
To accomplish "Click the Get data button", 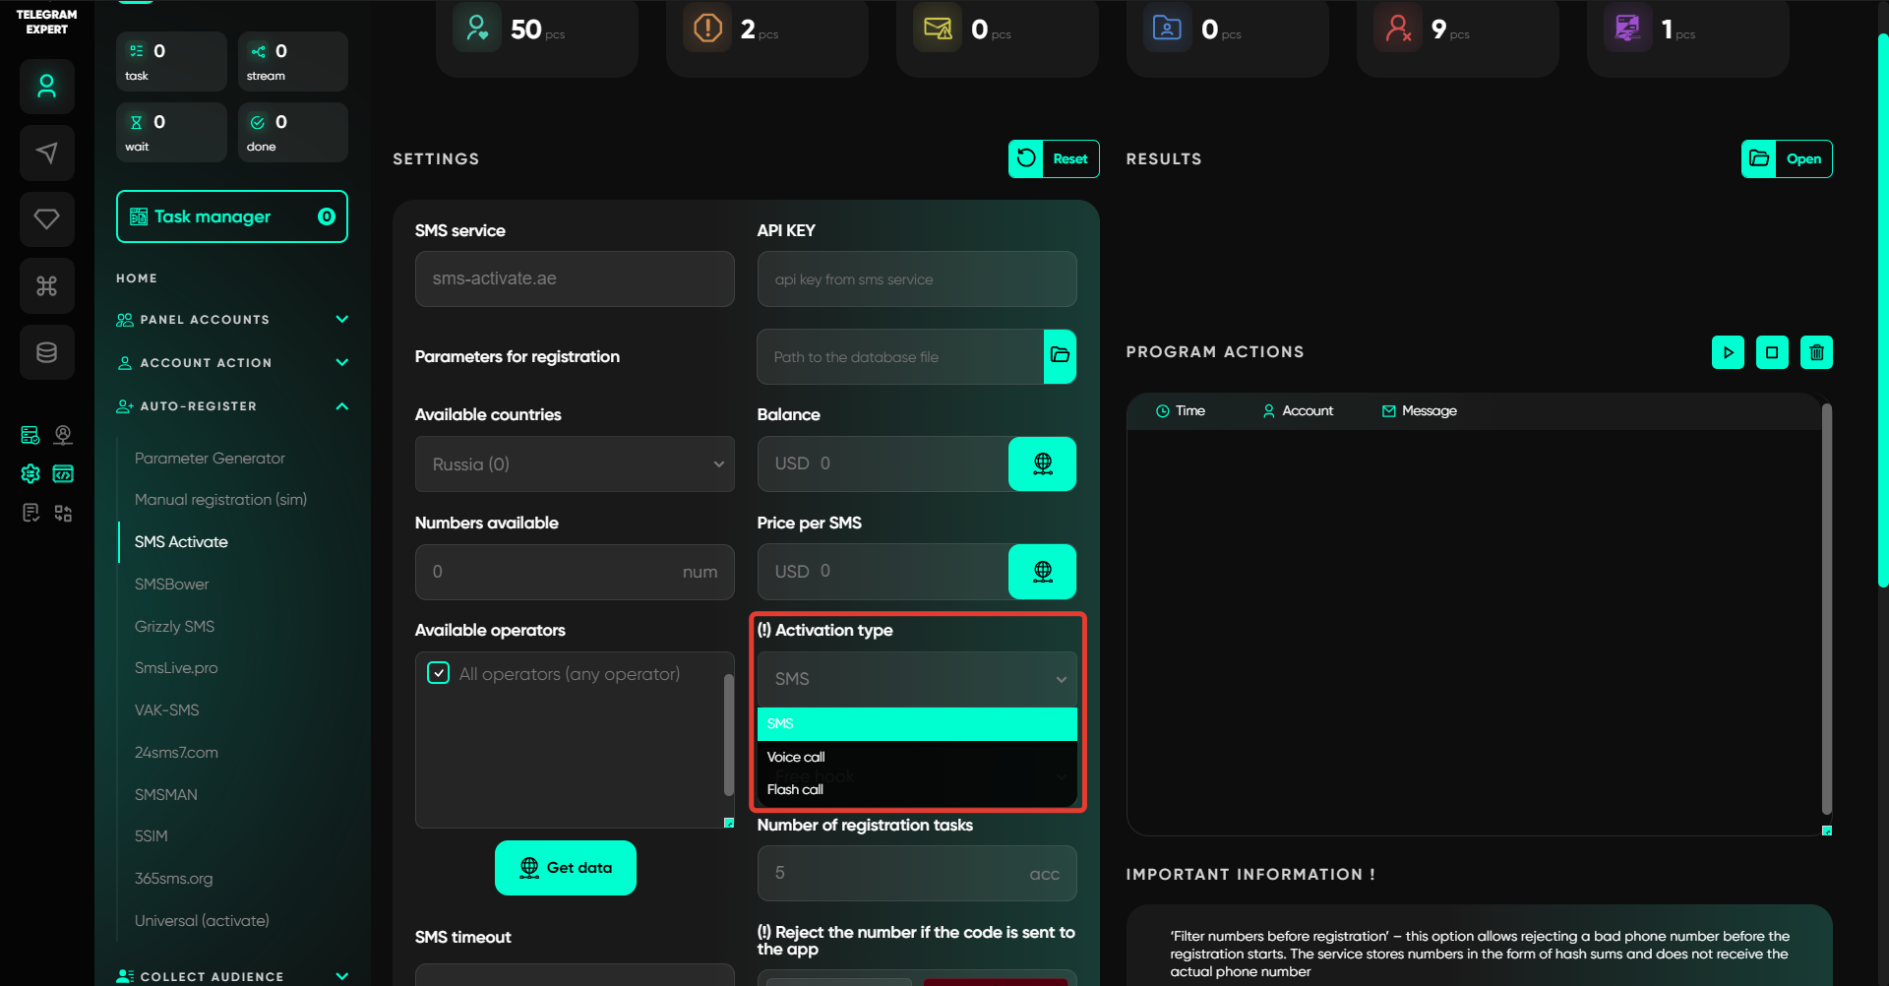I will [x=565, y=868].
